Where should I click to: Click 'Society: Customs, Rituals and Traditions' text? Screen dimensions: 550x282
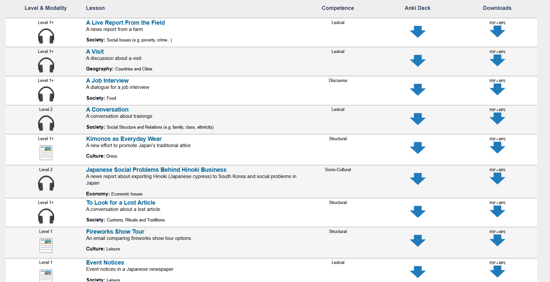(126, 220)
